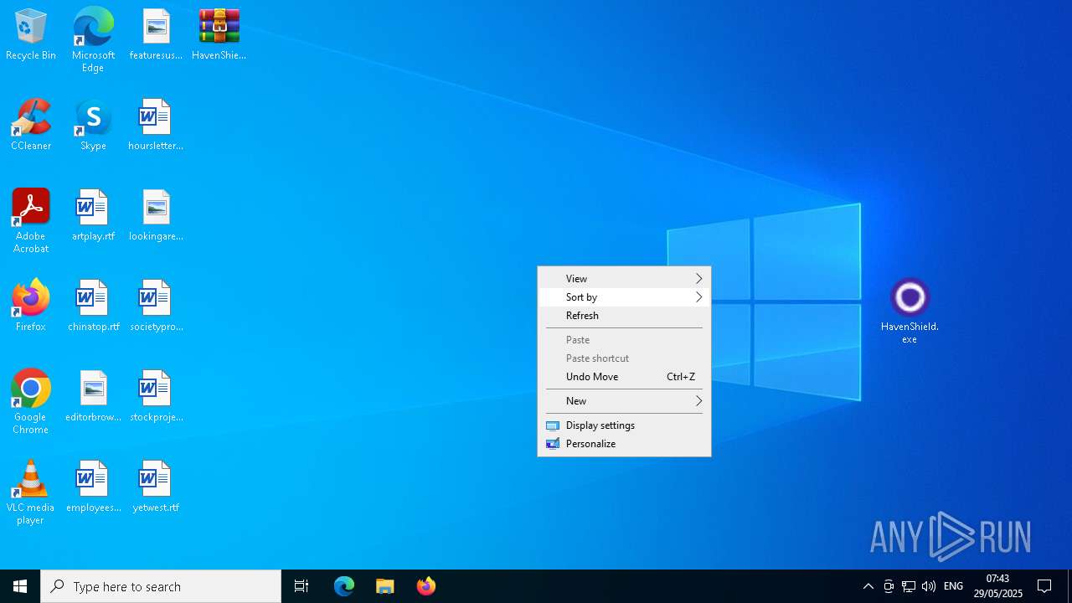This screenshot has height=603, width=1072.
Task: Select the Firefox desktop shortcut
Action: tap(31, 307)
